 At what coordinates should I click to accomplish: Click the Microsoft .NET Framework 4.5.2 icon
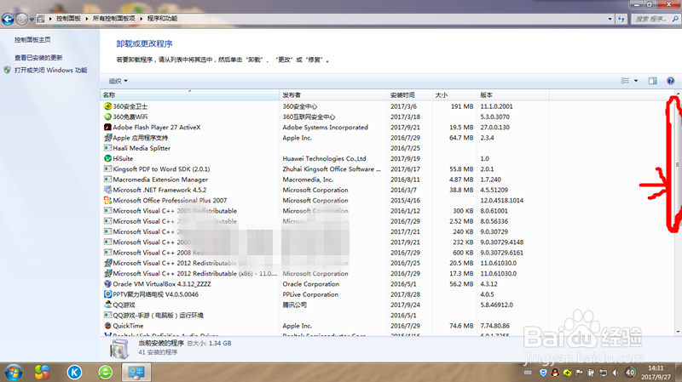[x=108, y=190]
